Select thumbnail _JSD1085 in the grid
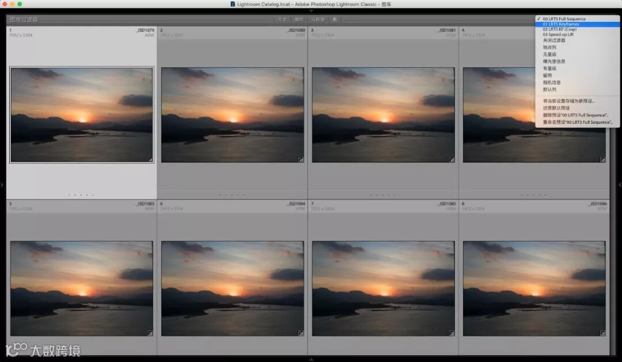The width and height of the screenshot is (622, 362). tap(383, 289)
